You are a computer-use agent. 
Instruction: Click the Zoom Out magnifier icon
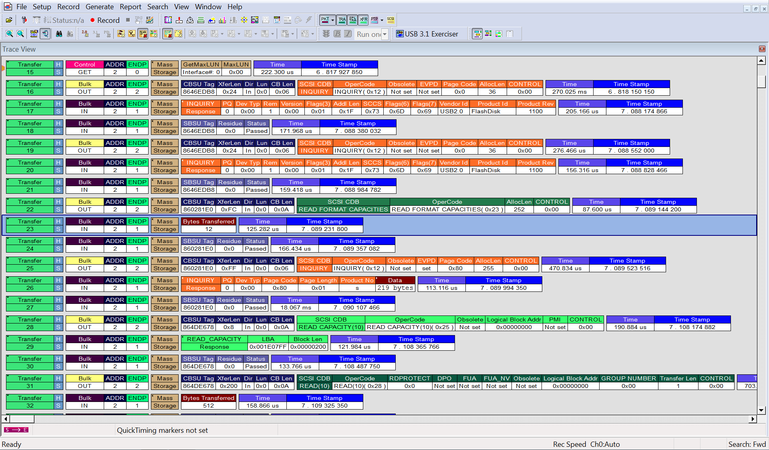(x=20, y=34)
